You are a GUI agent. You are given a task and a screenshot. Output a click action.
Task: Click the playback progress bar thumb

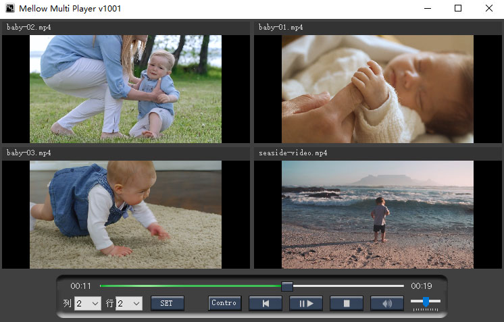(287, 286)
